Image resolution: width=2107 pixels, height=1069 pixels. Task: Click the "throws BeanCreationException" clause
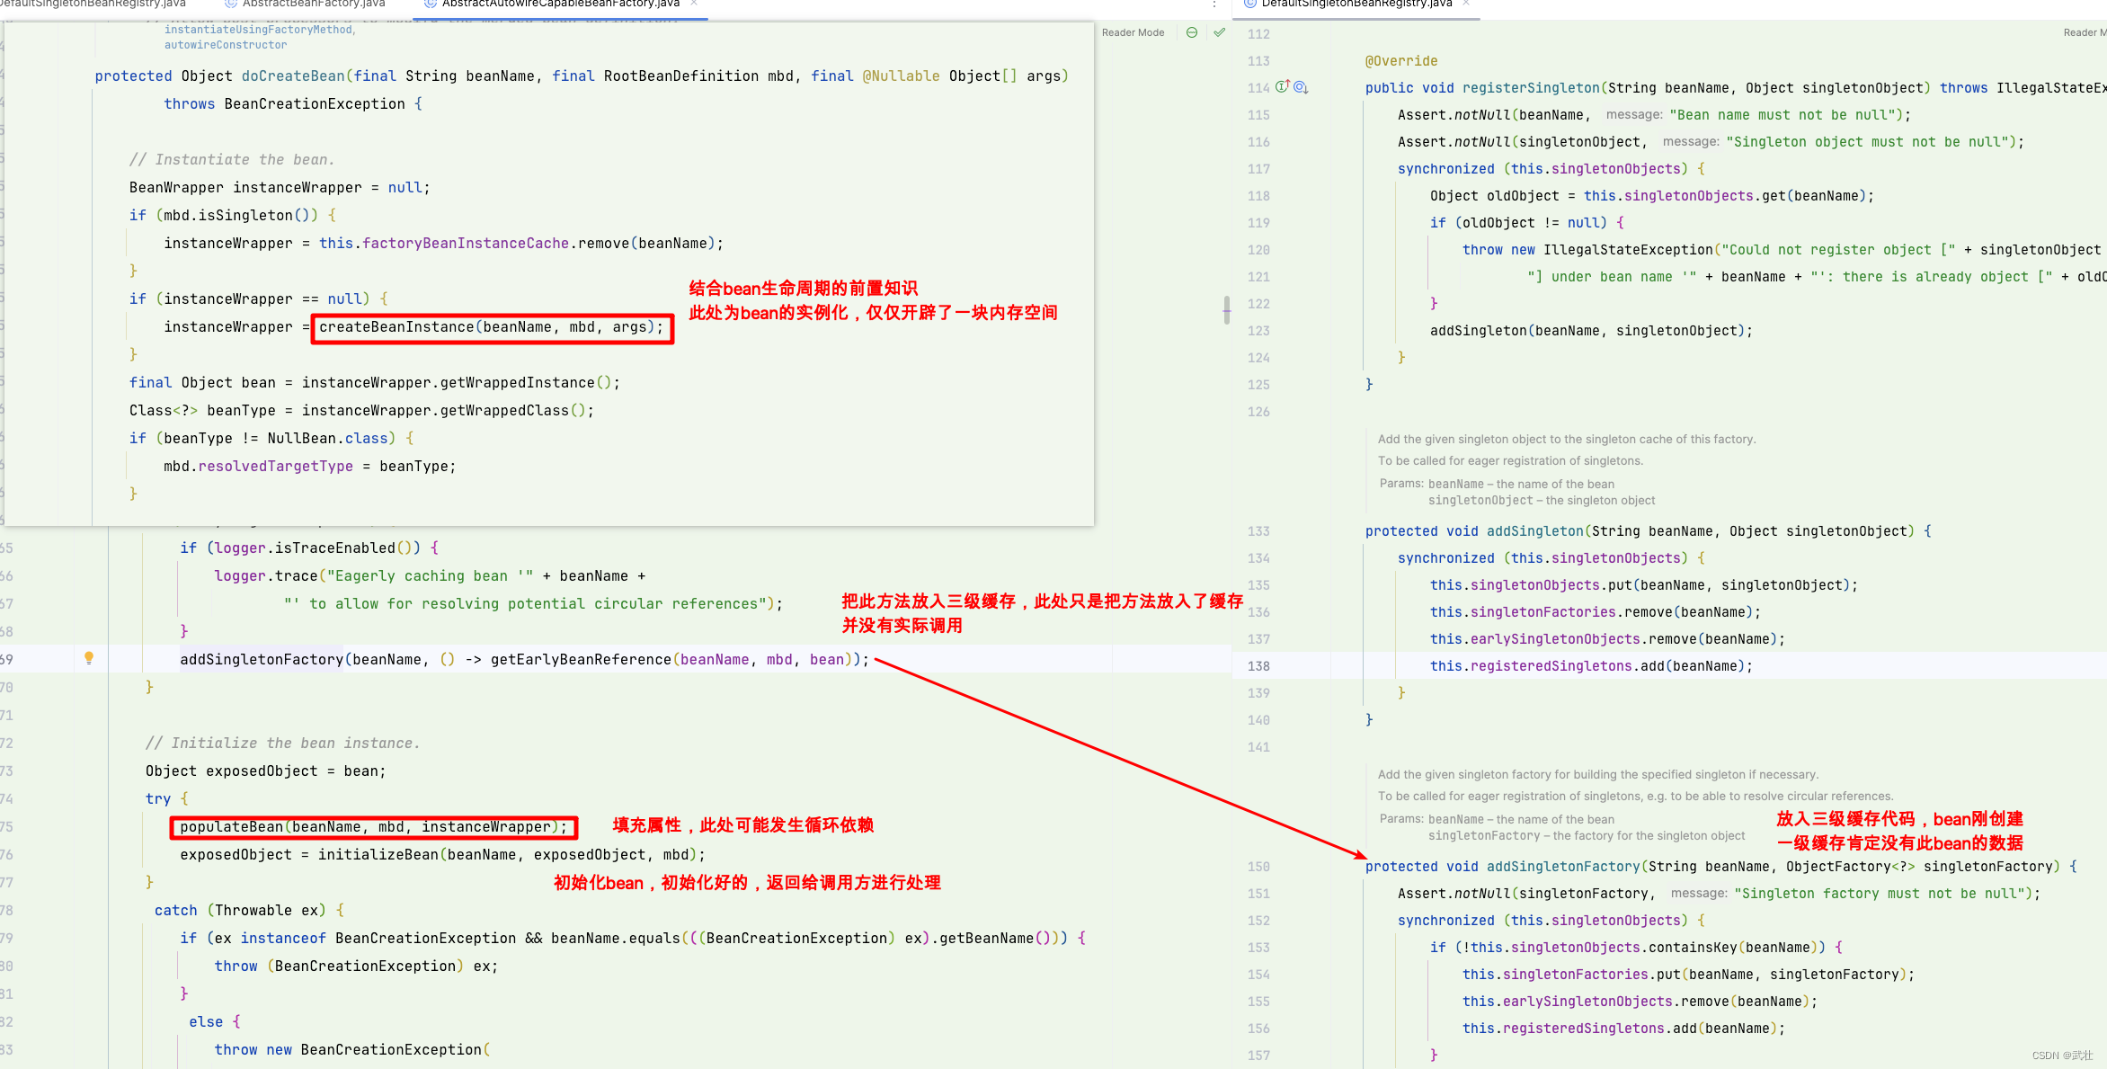click(x=284, y=103)
